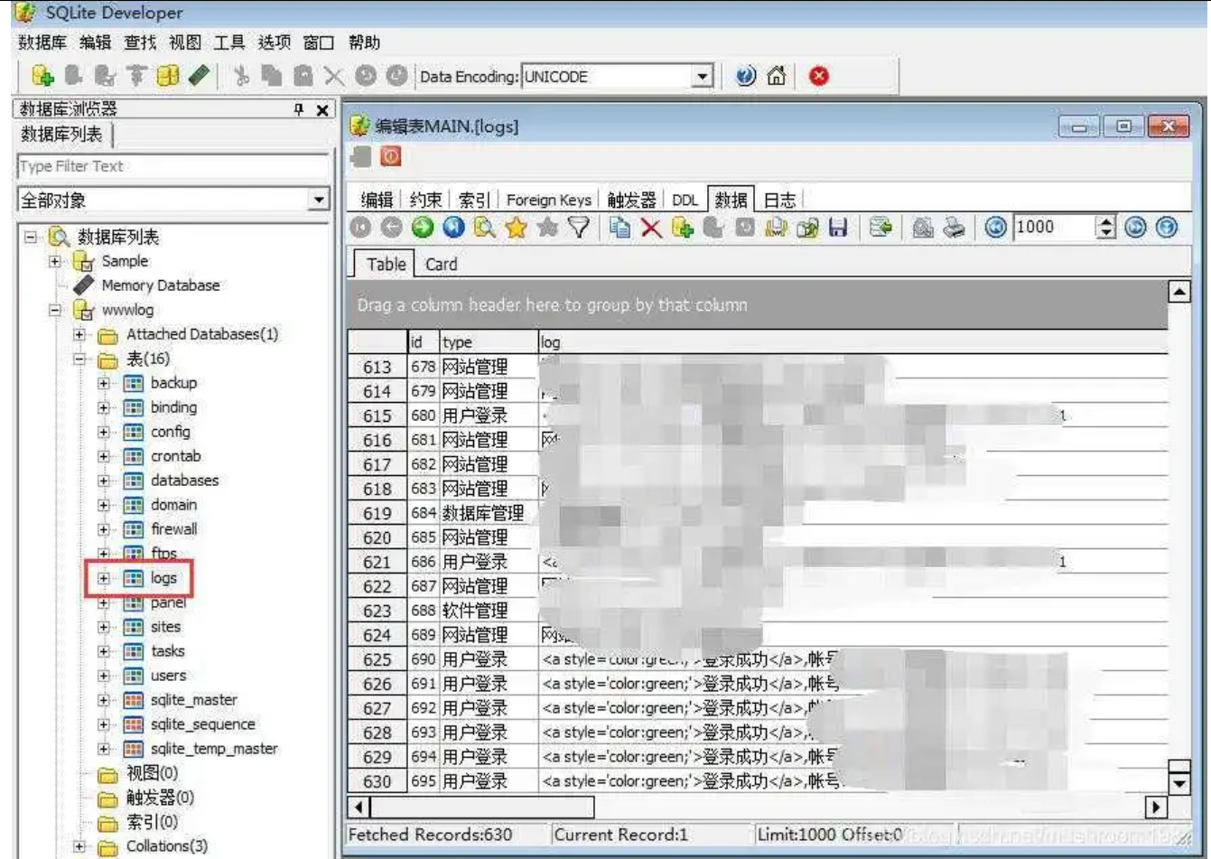
Task: Open the 工具 menu
Action: coord(228,42)
